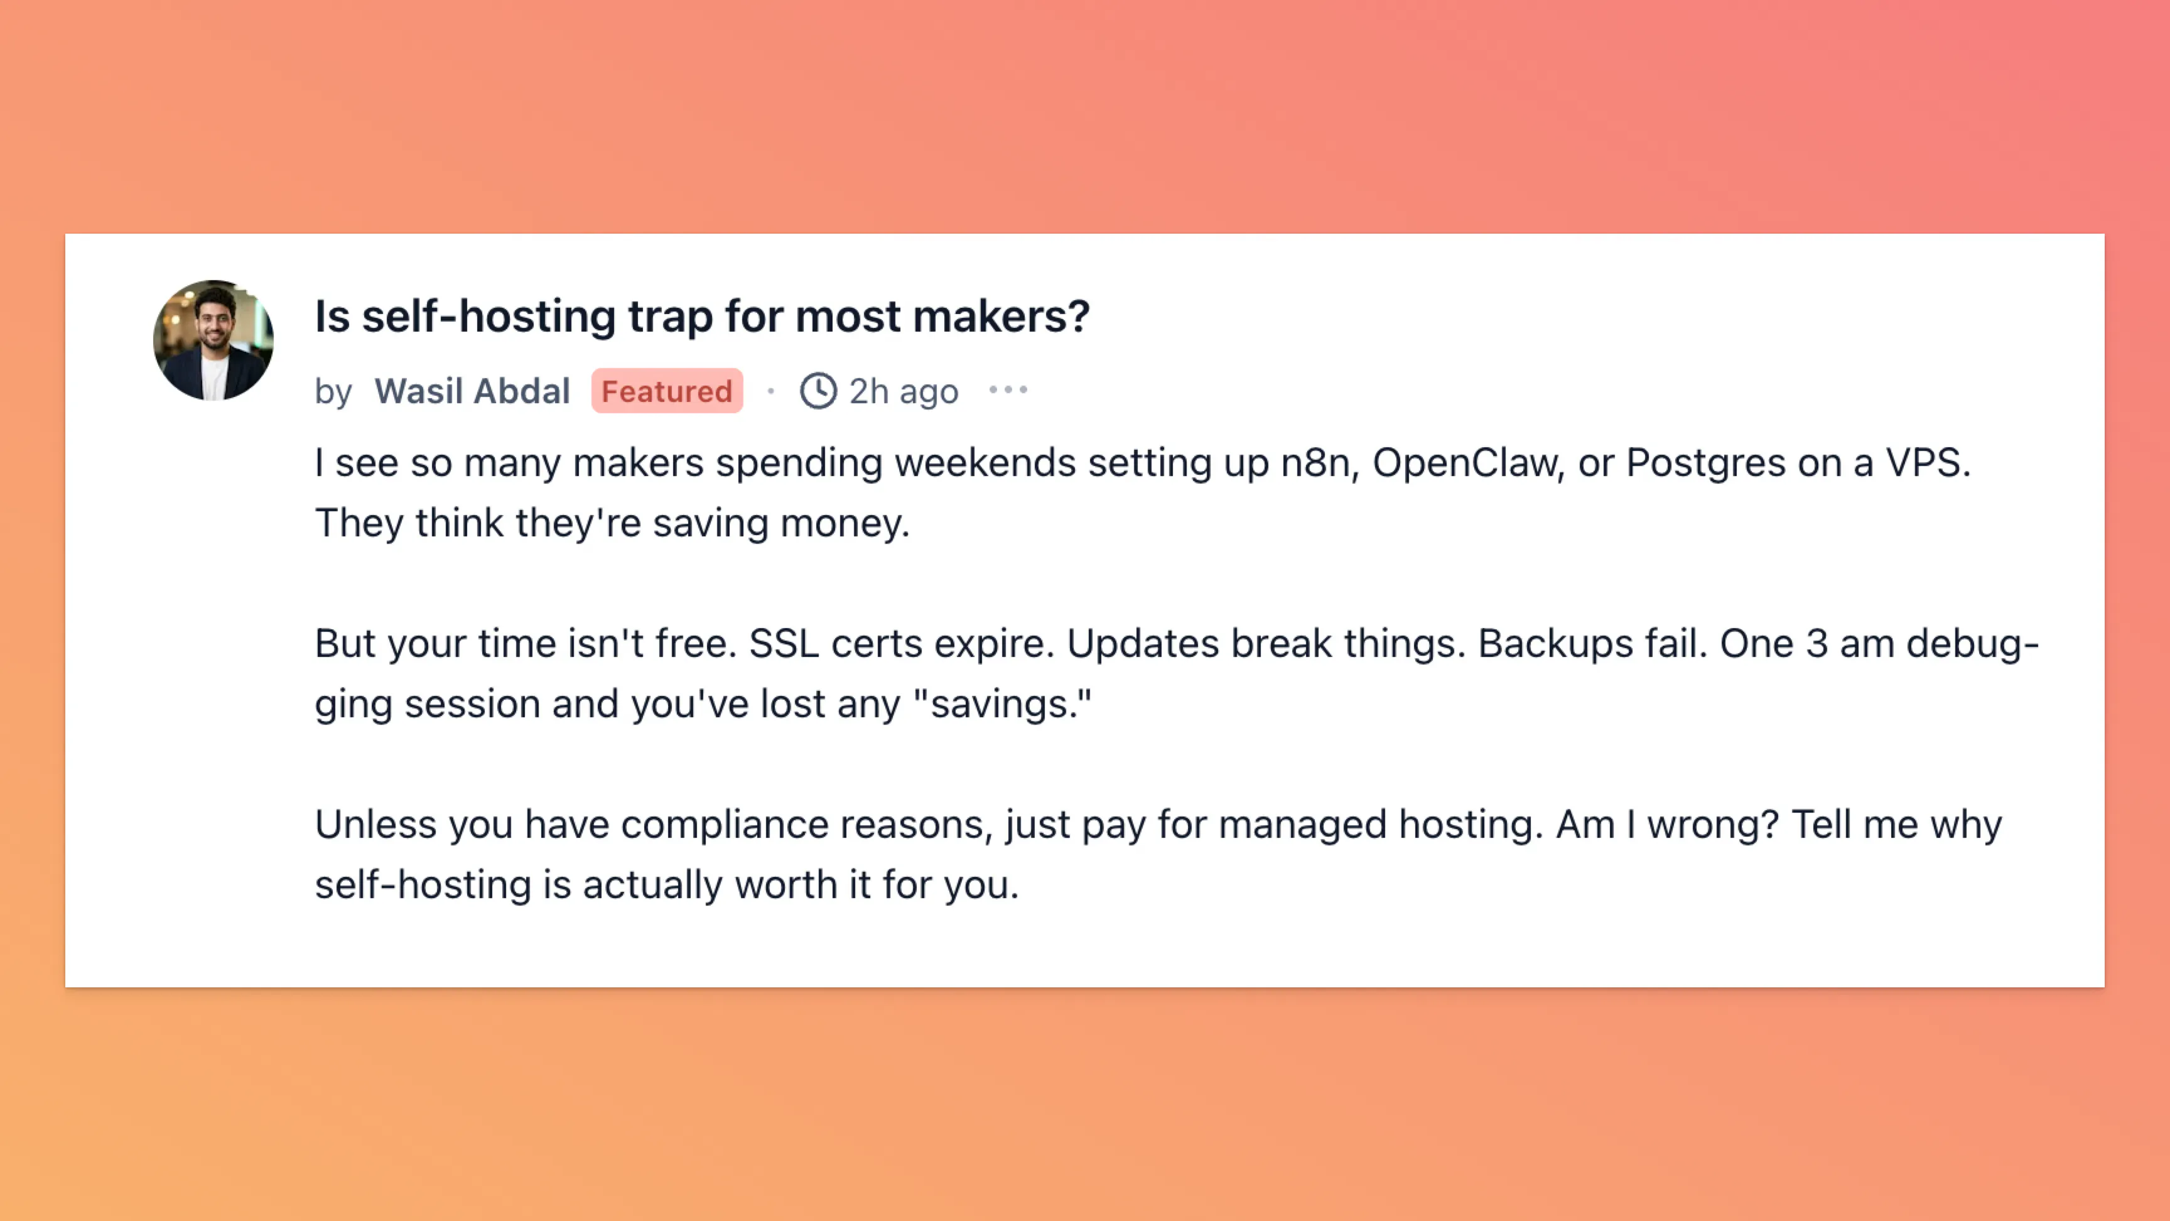The width and height of the screenshot is (2170, 1221).
Task: Click Wasil Abdal's profile avatar photo
Action: tap(213, 340)
